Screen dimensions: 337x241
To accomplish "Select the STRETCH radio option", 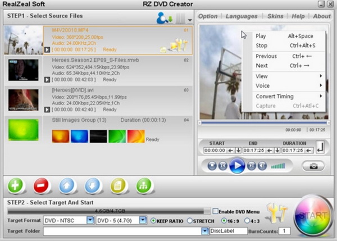I will pos(189,220).
